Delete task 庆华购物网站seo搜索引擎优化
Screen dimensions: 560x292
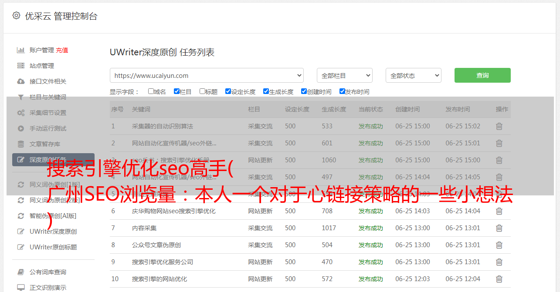499,211
